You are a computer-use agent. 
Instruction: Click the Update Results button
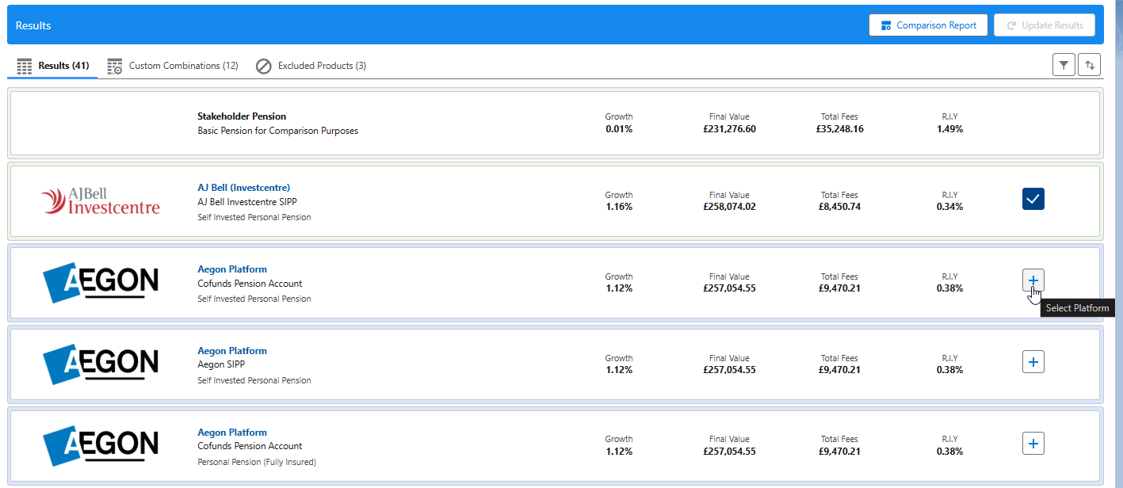tap(1045, 25)
